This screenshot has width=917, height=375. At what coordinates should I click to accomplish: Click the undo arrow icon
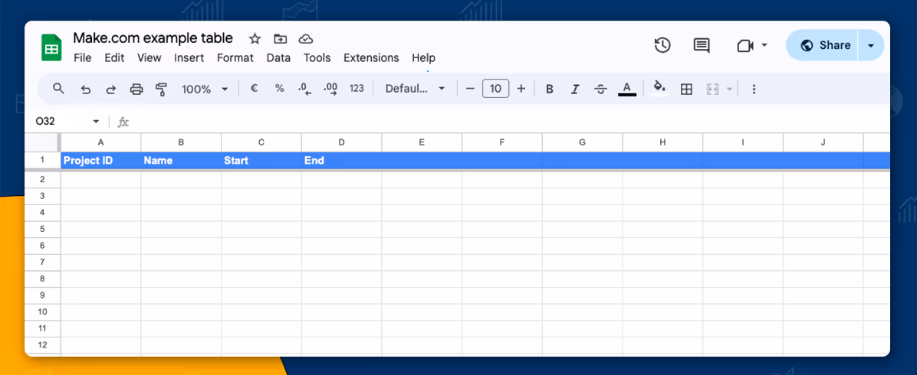(85, 90)
